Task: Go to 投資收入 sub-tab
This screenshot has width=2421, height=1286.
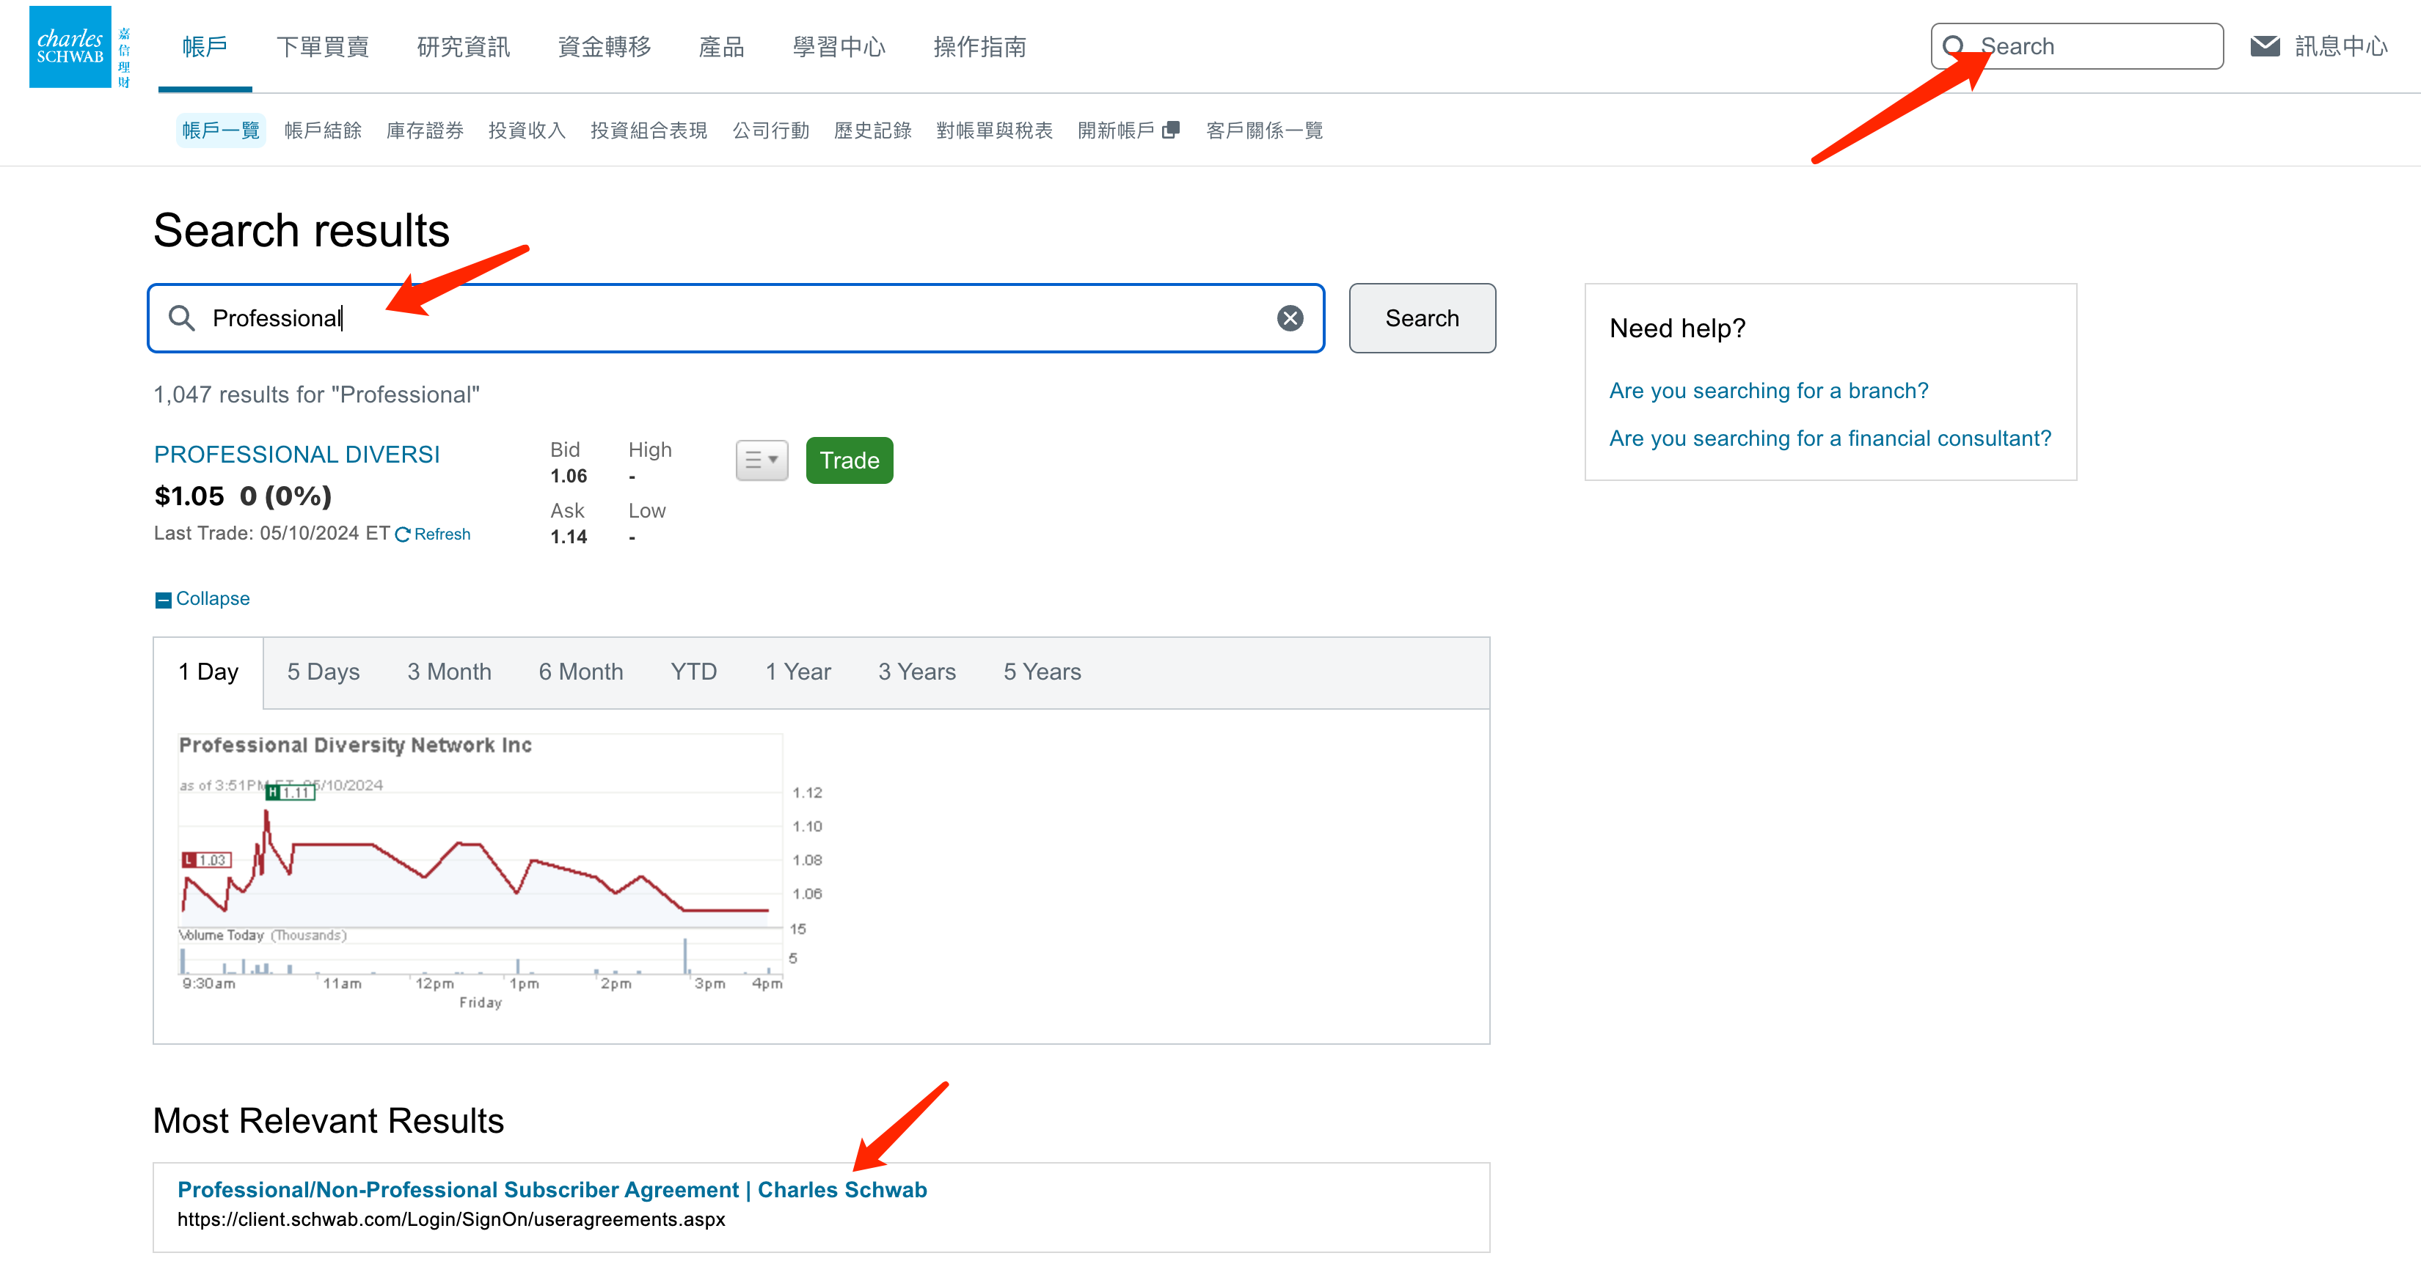Action: [526, 131]
